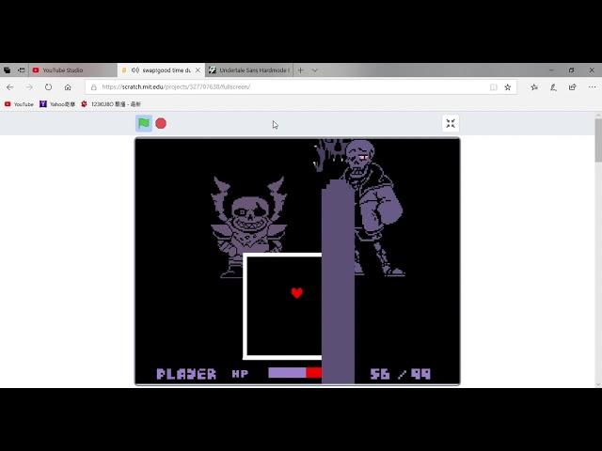
Task: Switch to YouTube Studio tab
Action: pos(73,70)
